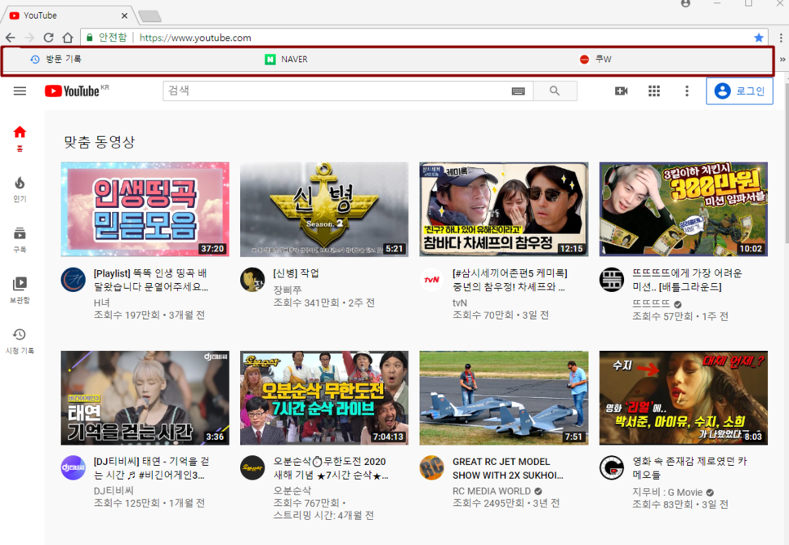The height and width of the screenshot is (545, 789).
Task: Click the RC MEDIA WORLD channel avatar
Action: coord(432,467)
